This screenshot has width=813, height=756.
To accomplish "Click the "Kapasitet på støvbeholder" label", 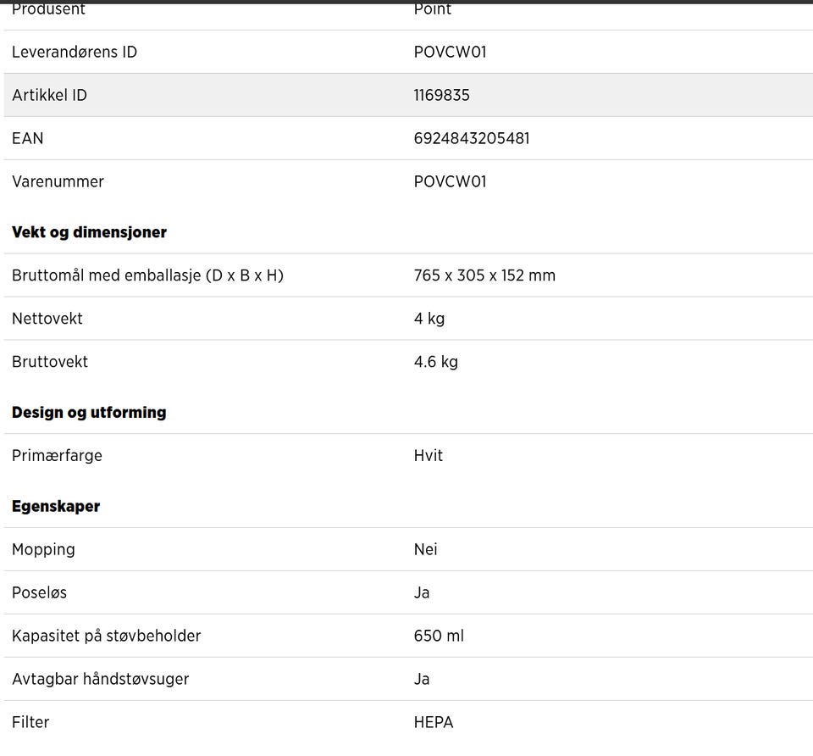I will [x=106, y=636].
